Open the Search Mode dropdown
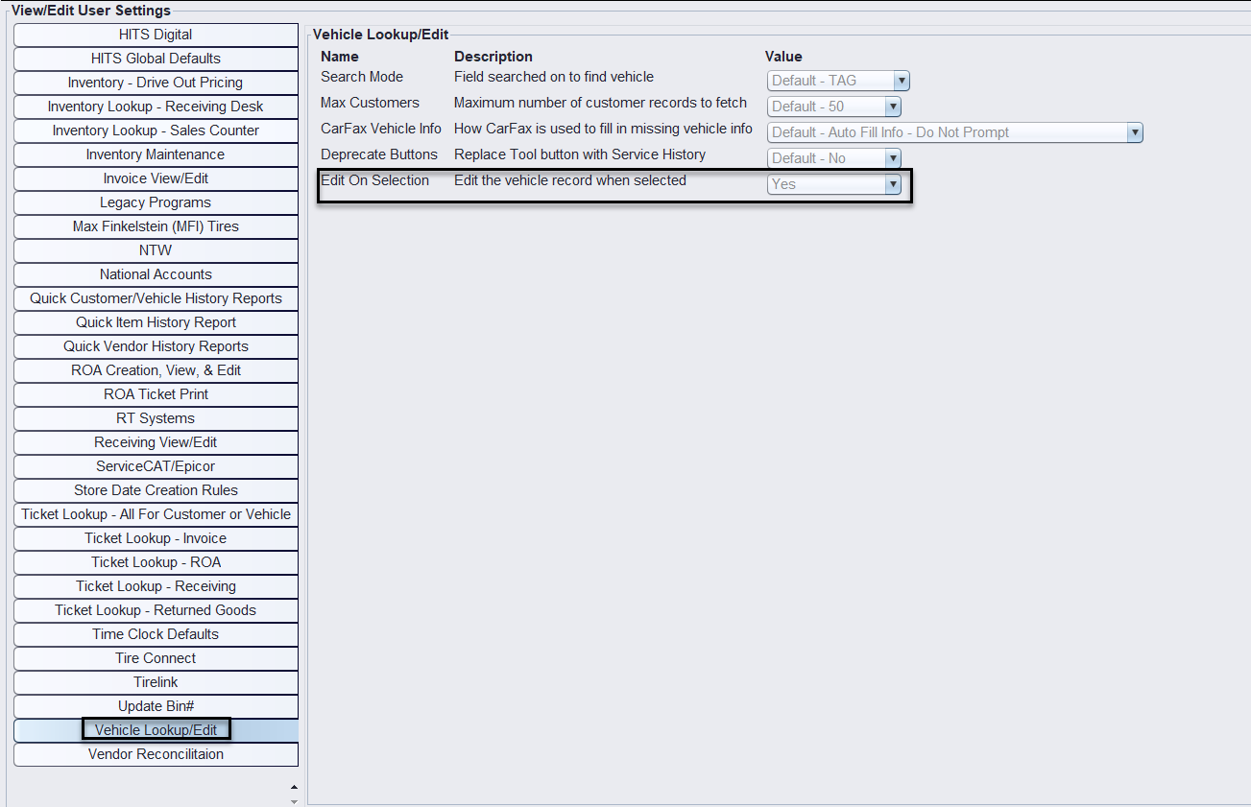This screenshot has width=1251, height=807. [901, 82]
